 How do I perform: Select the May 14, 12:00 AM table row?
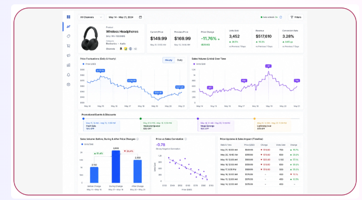(261, 184)
